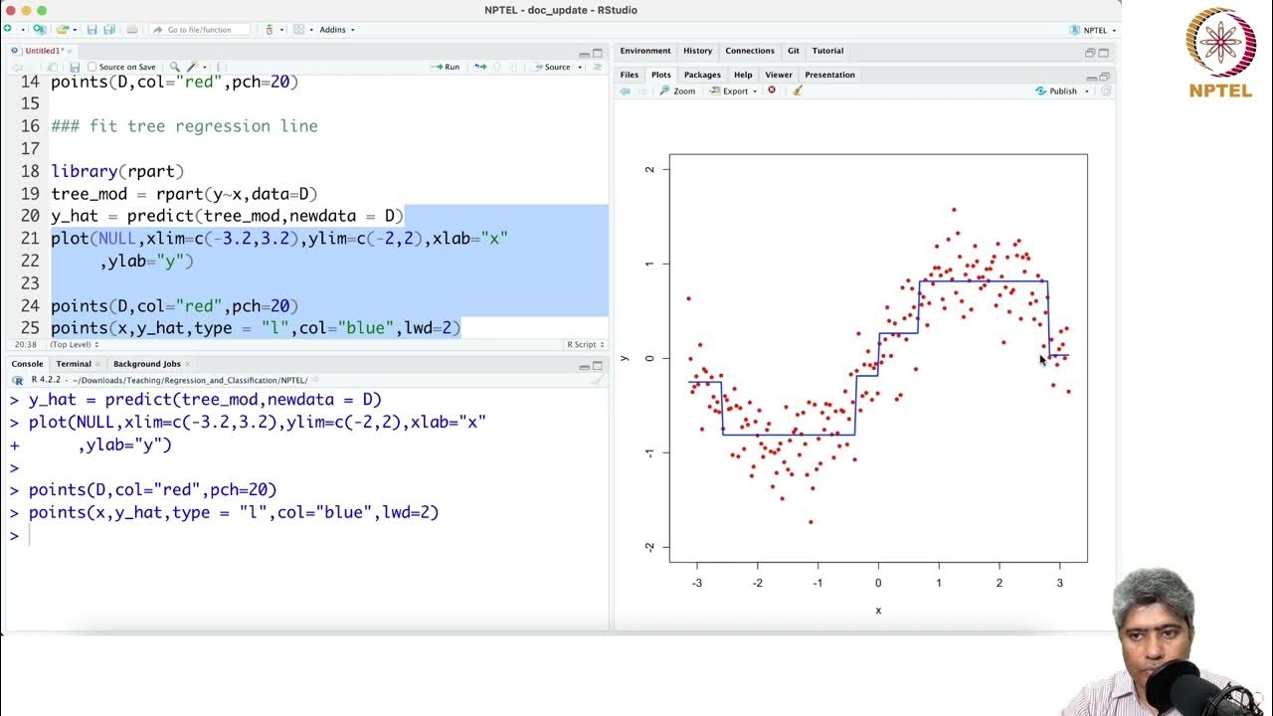Open the Presentation tab

pyautogui.click(x=829, y=75)
